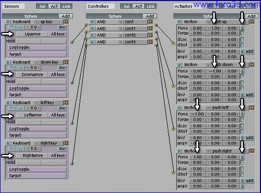
Task: Click the Sphere object button under Controllers
Action: tap(115, 16)
